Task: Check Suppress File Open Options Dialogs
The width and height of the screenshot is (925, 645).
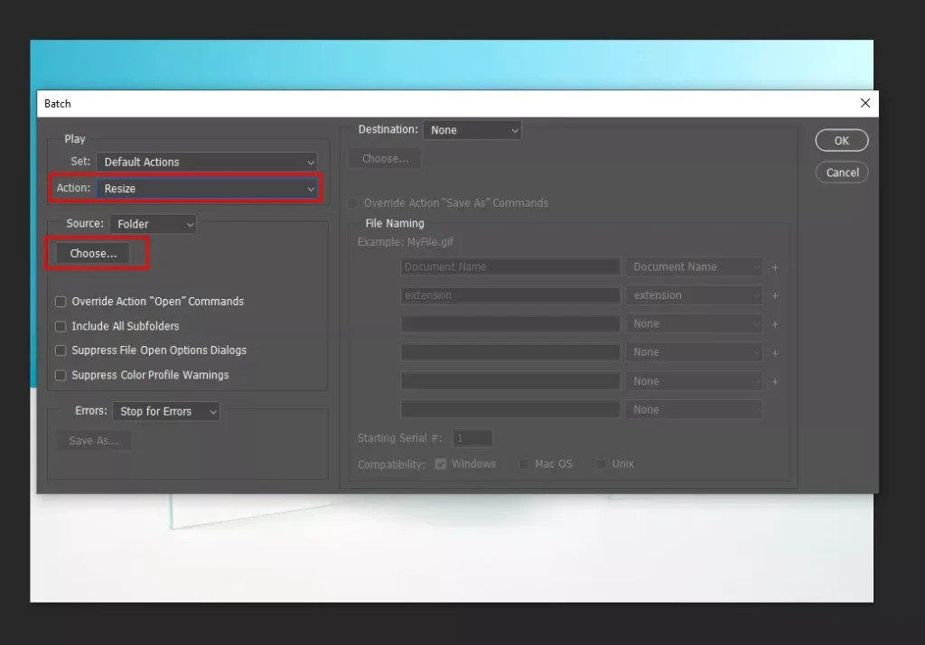Action: (61, 351)
